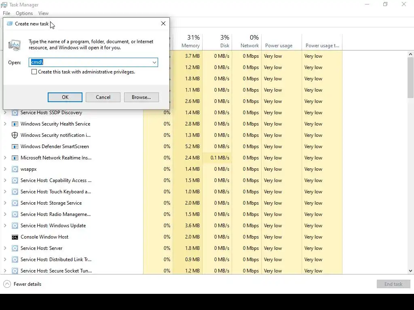Viewport: 414px width, 310px height.
Task: Expand the wsappx process group
Action: point(5,169)
